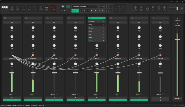Open the left ENV editor icon
This screenshot has height=107, width=185.
(29, 8)
